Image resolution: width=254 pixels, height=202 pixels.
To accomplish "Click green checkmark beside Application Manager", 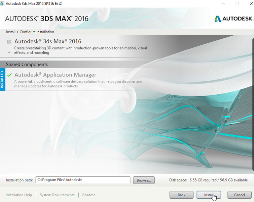I will tap(9, 75).
